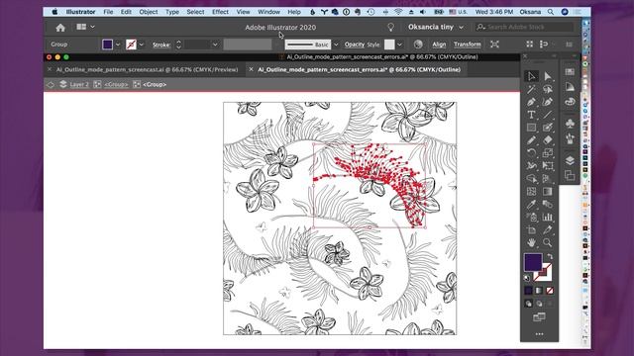Switch to the CMYK/Preview document tab
This screenshot has height=356, width=634.
tap(147, 69)
